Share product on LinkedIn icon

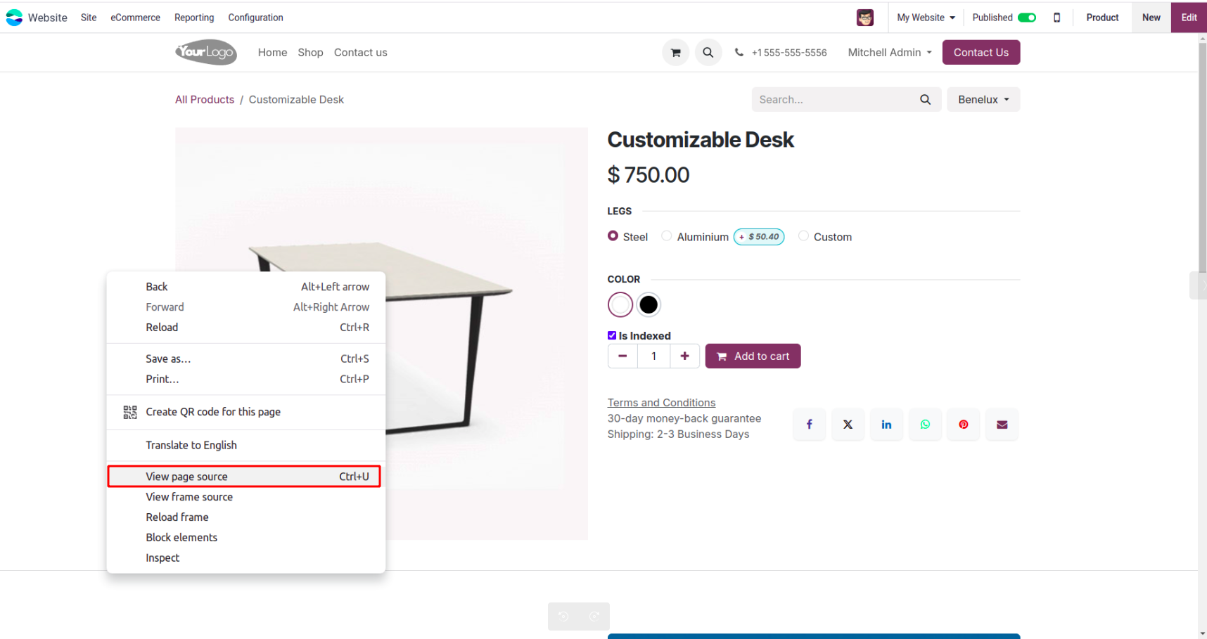click(x=886, y=425)
